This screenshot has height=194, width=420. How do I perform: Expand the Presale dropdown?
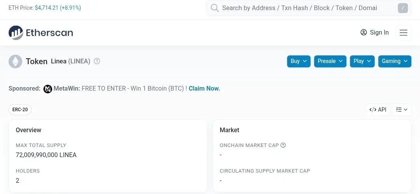click(330, 61)
